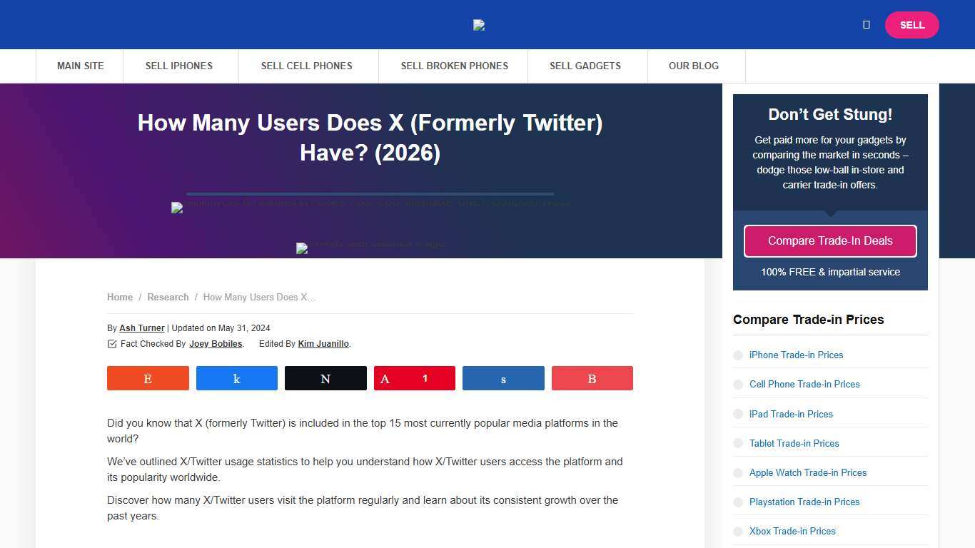The width and height of the screenshot is (975, 548).
Task: Select the bullet beside Tablet Trade-in Prices
Action: coord(737,443)
